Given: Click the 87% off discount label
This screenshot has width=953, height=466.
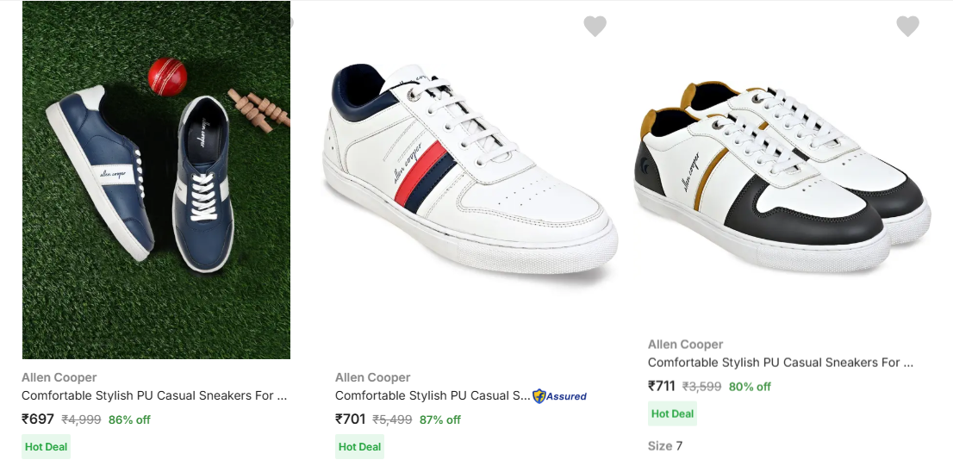Looking at the screenshot, I should point(439,420).
